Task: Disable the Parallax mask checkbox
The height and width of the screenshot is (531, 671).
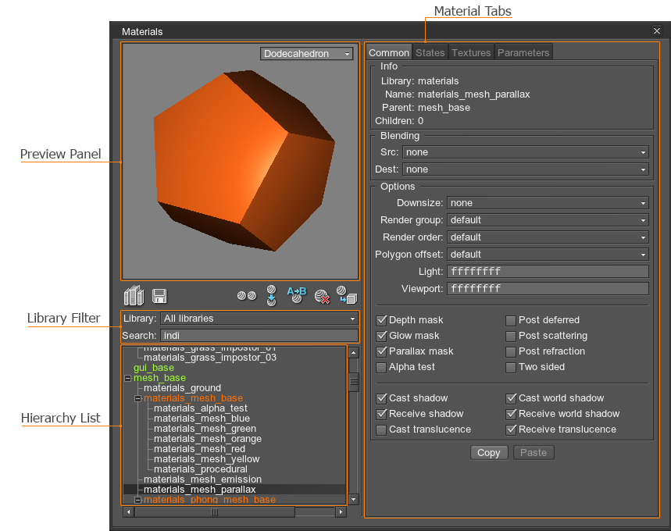Action: pyautogui.click(x=381, y=351)
